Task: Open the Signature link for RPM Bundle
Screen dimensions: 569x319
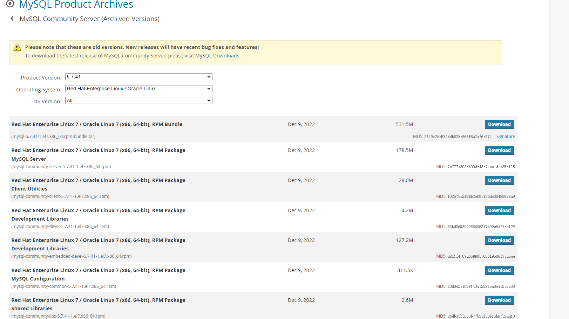Action: pos(505,137)
